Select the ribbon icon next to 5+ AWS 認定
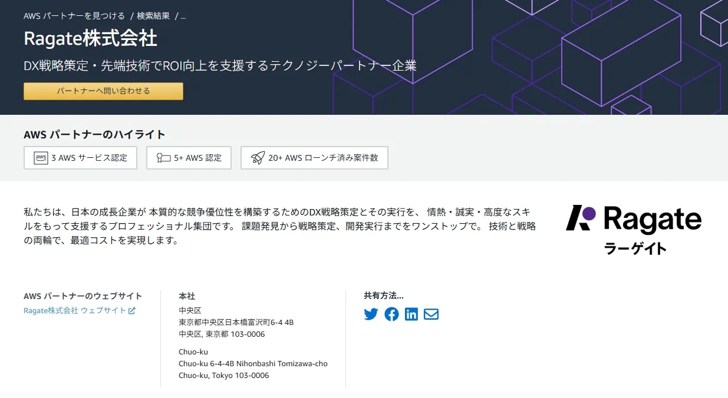This screenshot has width=728, height=398. click(x=165, y=157)
